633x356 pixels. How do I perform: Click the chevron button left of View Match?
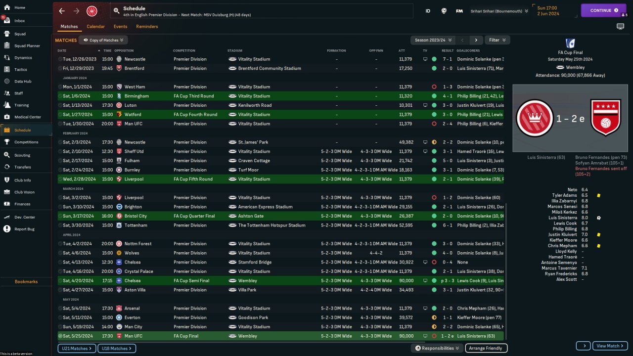[x=584, y=346]
